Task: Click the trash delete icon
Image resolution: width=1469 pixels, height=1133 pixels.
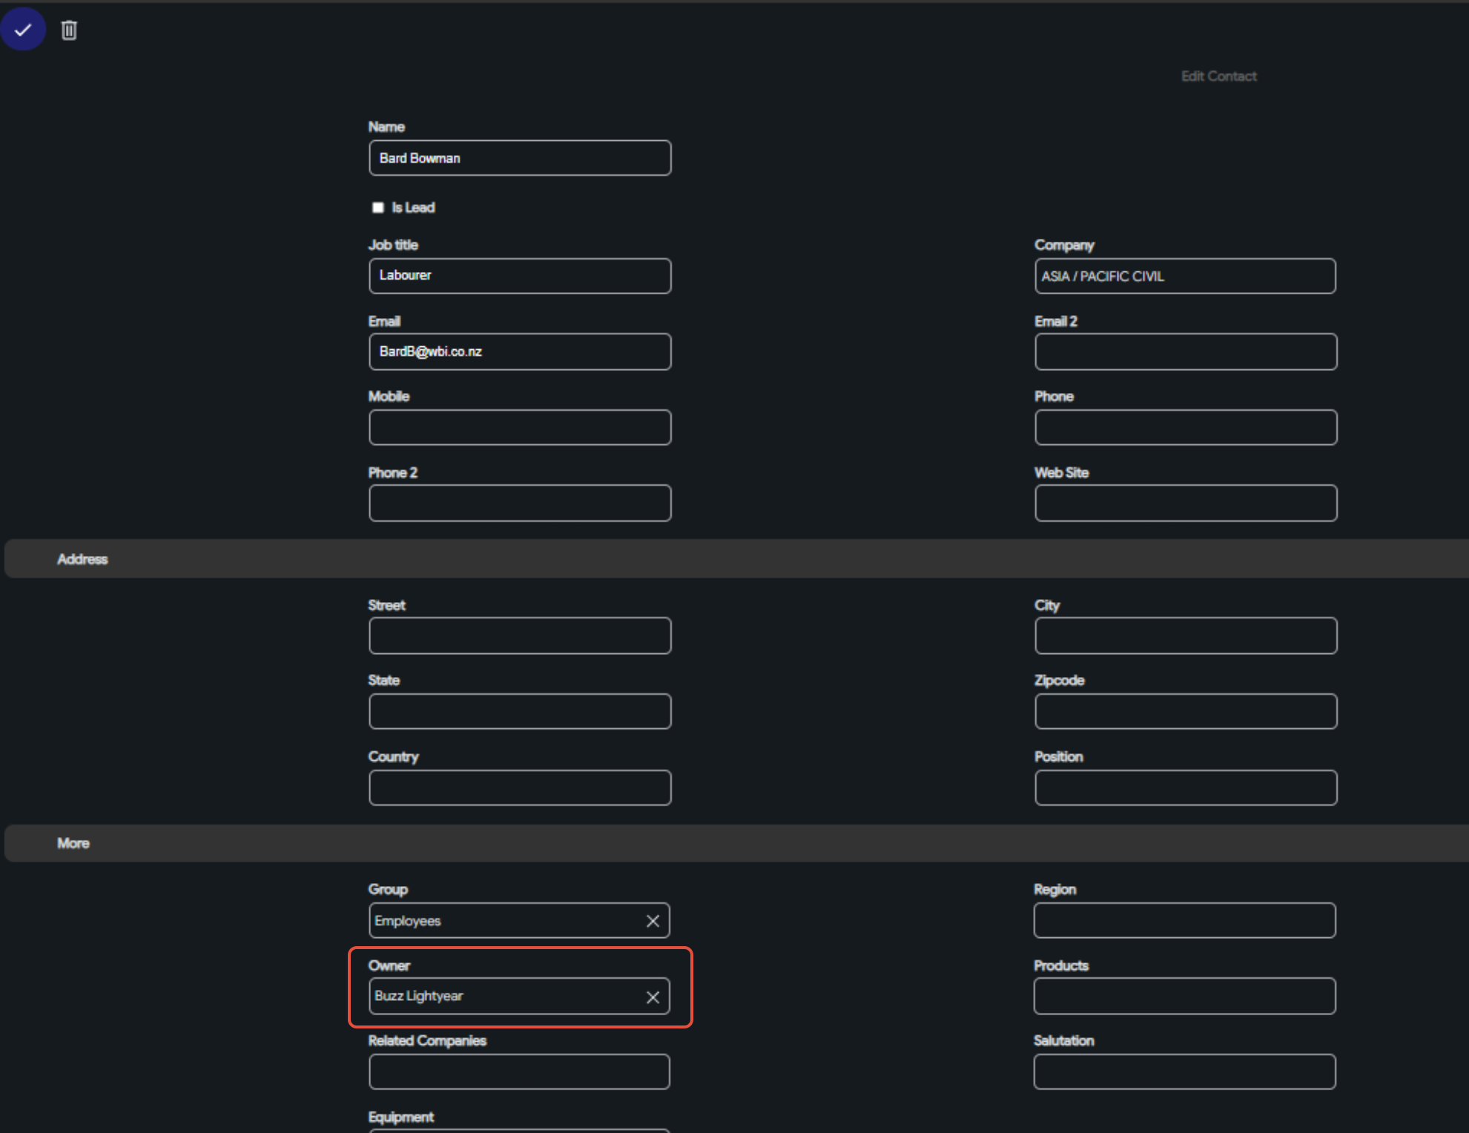Action: [x=69, y=30]
